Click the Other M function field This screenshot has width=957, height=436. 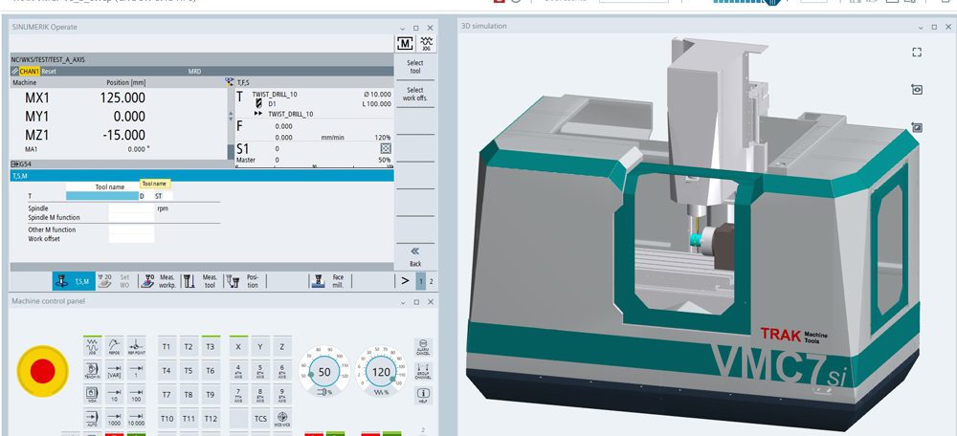point(131,229)
